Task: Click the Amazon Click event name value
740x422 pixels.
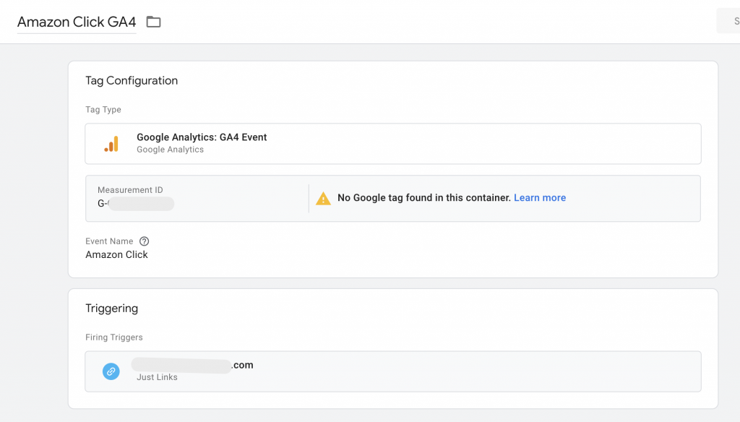Action: (116, 255)
